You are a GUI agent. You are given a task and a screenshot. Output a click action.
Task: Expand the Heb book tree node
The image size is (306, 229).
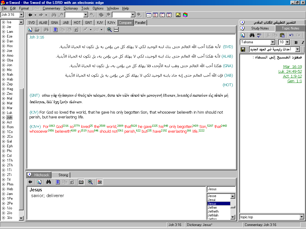tap(3, 189)
